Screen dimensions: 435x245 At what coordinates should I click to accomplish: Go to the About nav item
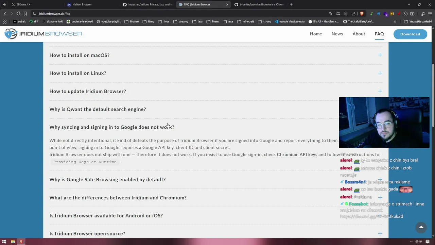tap(359, 34)
